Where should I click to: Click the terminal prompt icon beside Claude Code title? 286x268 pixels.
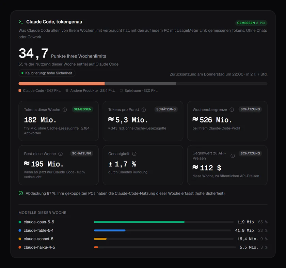[x=21, y=22]
